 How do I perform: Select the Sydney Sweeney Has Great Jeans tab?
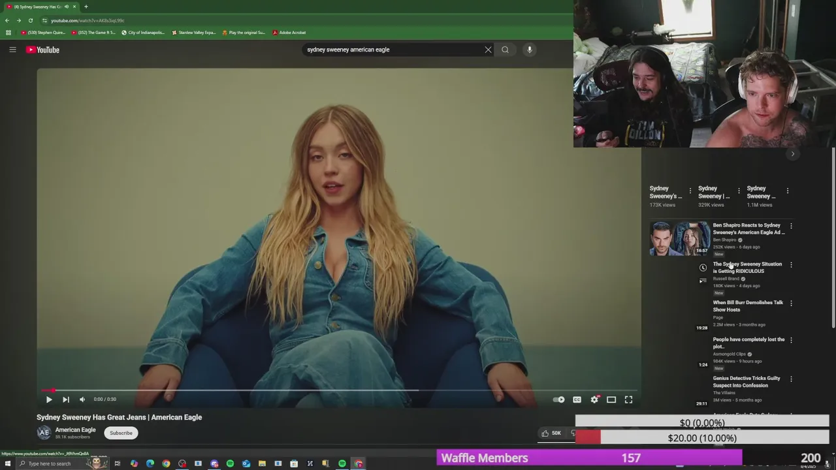(x=40, y=7)
